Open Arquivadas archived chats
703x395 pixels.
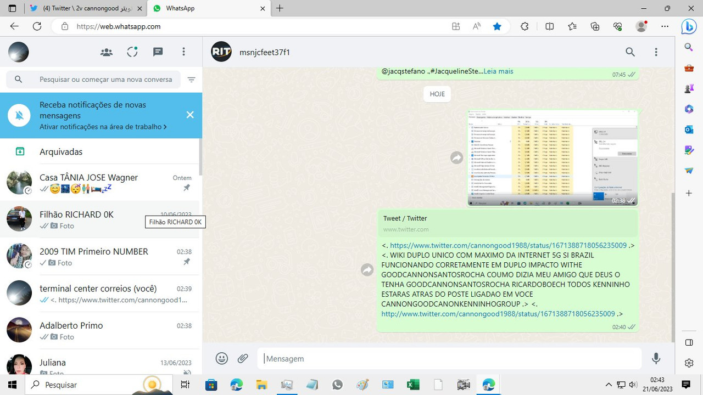tap(101, 151)
